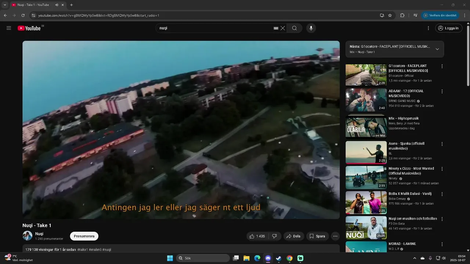Open BoBa X Malik Dalasi - Vanilj title
The image size is (470, 264).
pos(410,194)
